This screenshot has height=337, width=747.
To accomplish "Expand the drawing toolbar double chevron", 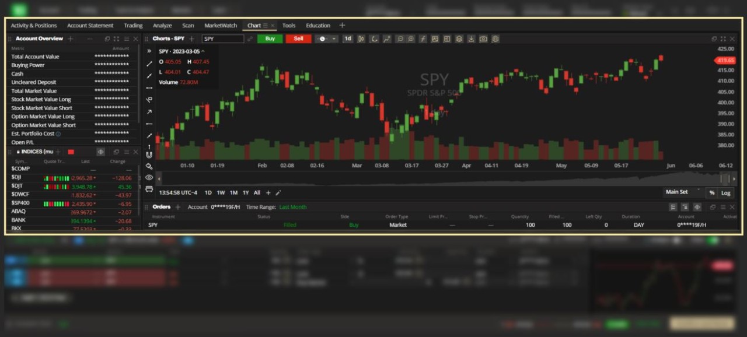I will 149,51.
